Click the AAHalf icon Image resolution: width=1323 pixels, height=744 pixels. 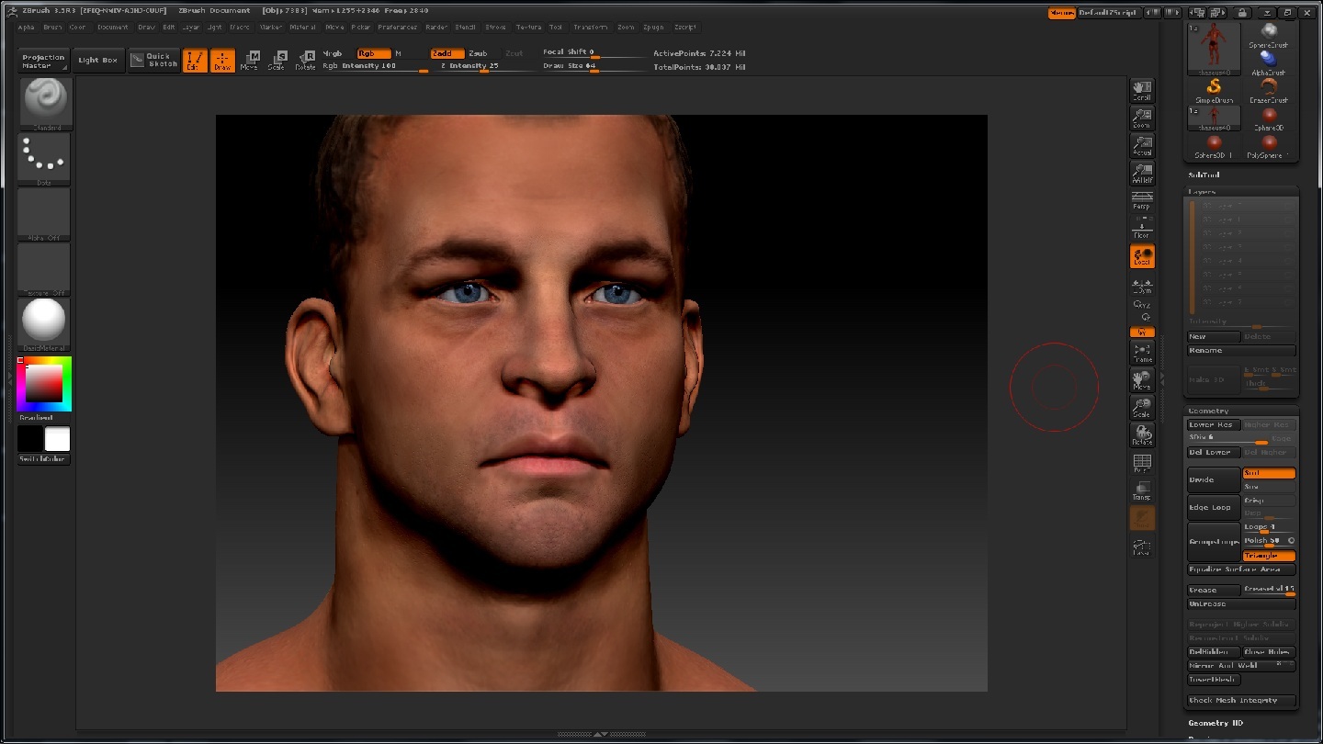click(1142, 173)
